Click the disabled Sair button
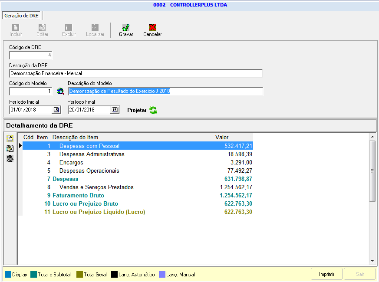Screen dimensions: 379x282 (x=359, y=274)
